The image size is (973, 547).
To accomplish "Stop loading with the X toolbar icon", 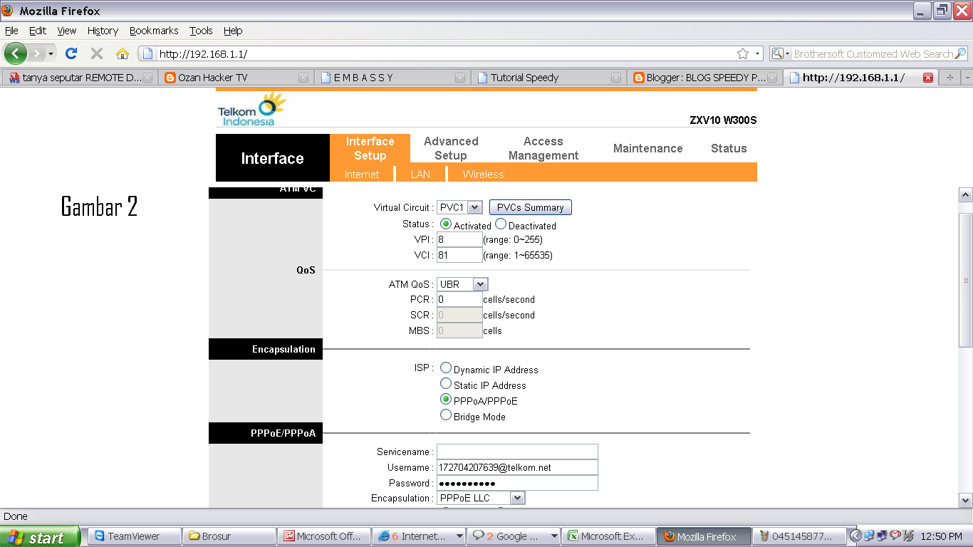I will (x=97, y=53).
